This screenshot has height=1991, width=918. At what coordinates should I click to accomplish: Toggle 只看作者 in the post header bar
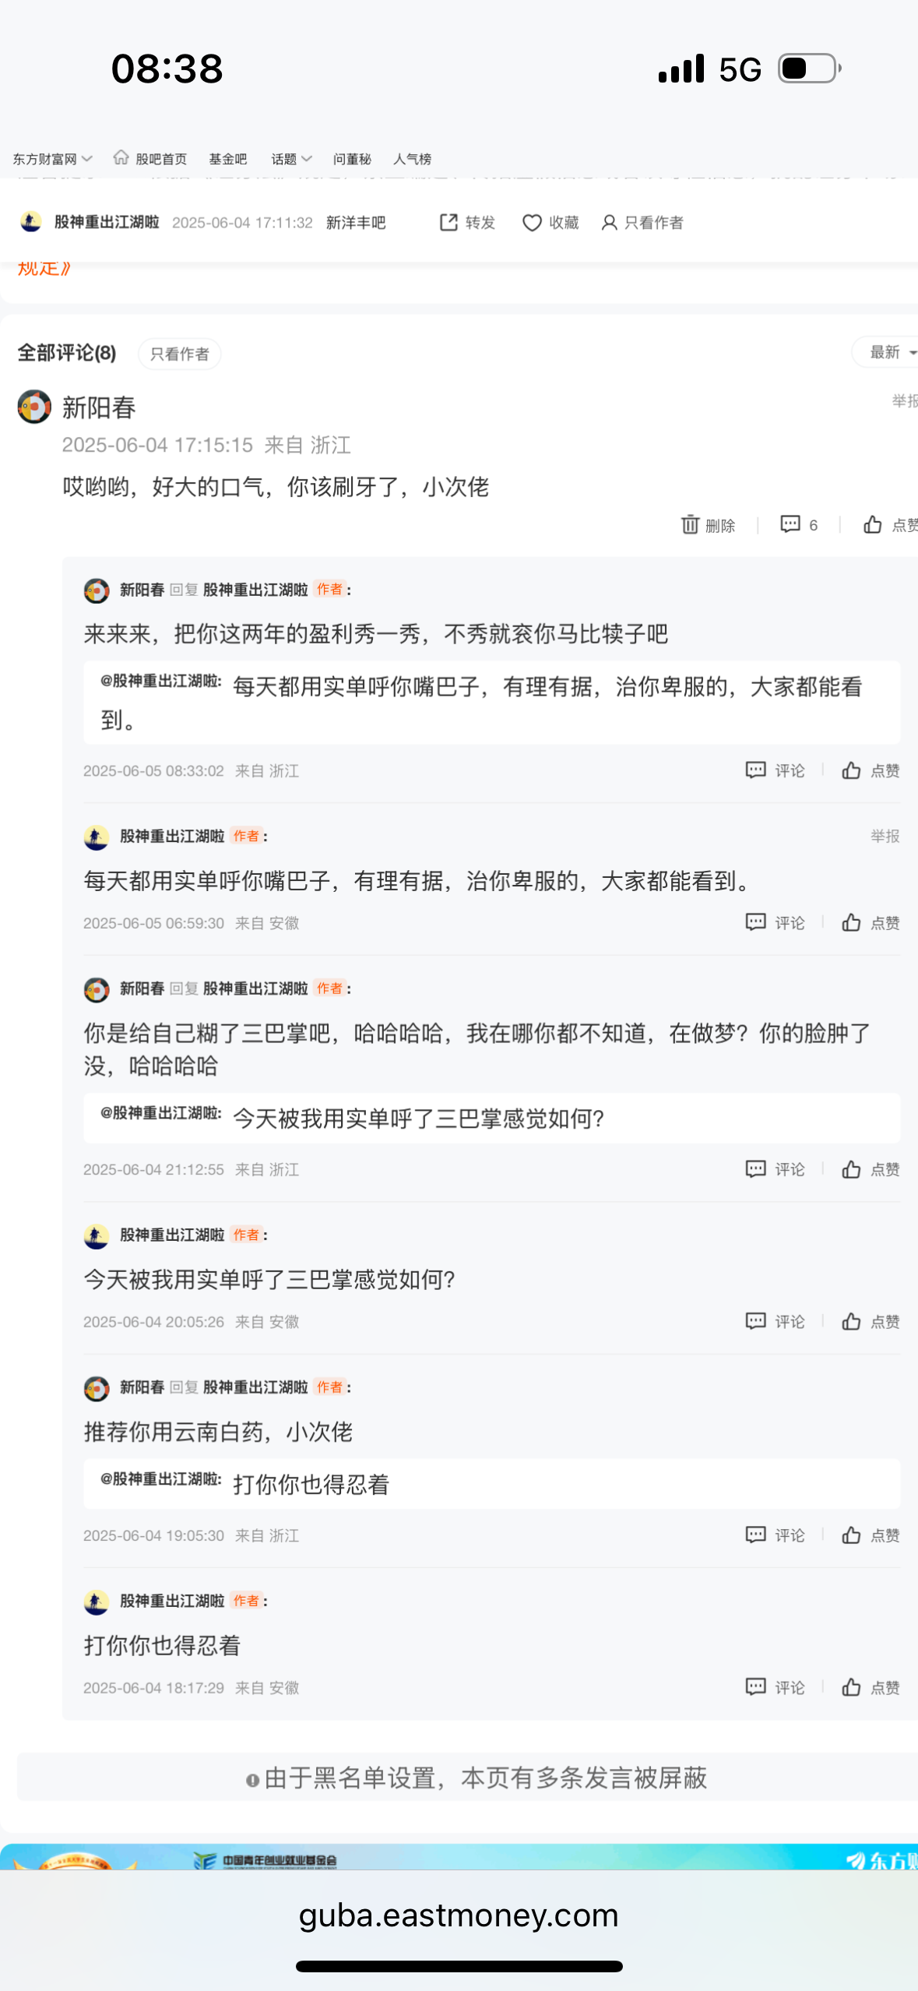coord(643,223)
